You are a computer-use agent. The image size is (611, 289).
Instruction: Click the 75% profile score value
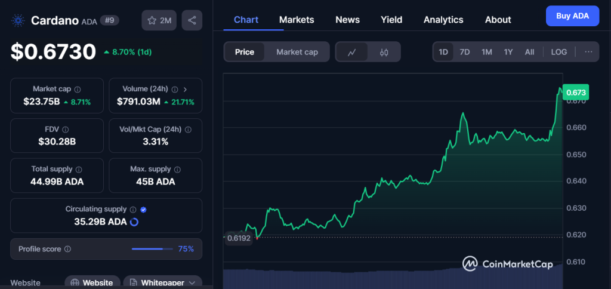tap(186, 249)
